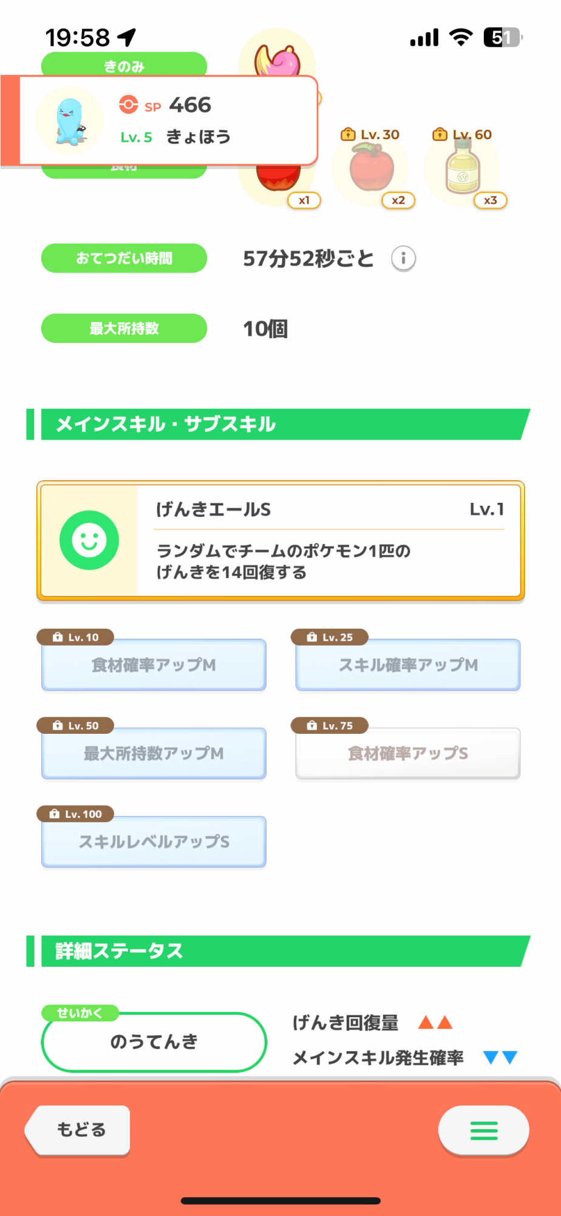Select locked 食材確率アップM sub skill
The width and height of the screenshot is (561, 1216).
coord(154,665)
